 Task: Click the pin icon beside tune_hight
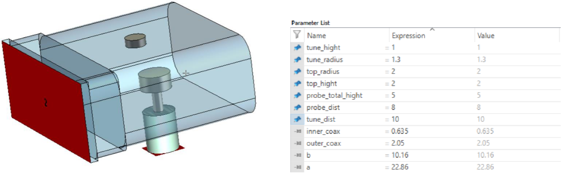(x=297, y=48)
